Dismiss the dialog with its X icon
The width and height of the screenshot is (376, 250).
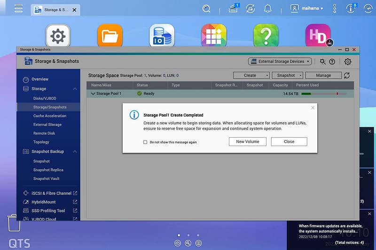pos(313,108)
